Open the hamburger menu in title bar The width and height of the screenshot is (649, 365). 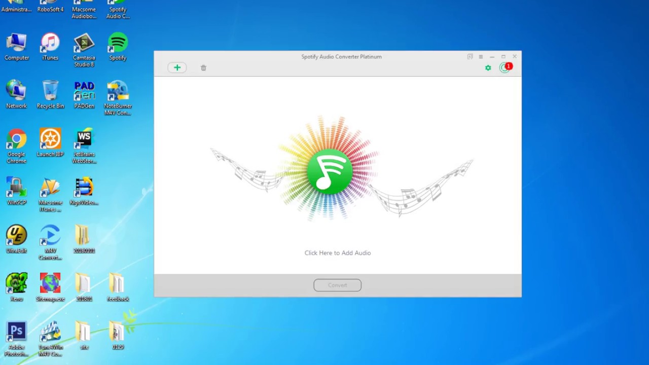(x=481, y=57)
